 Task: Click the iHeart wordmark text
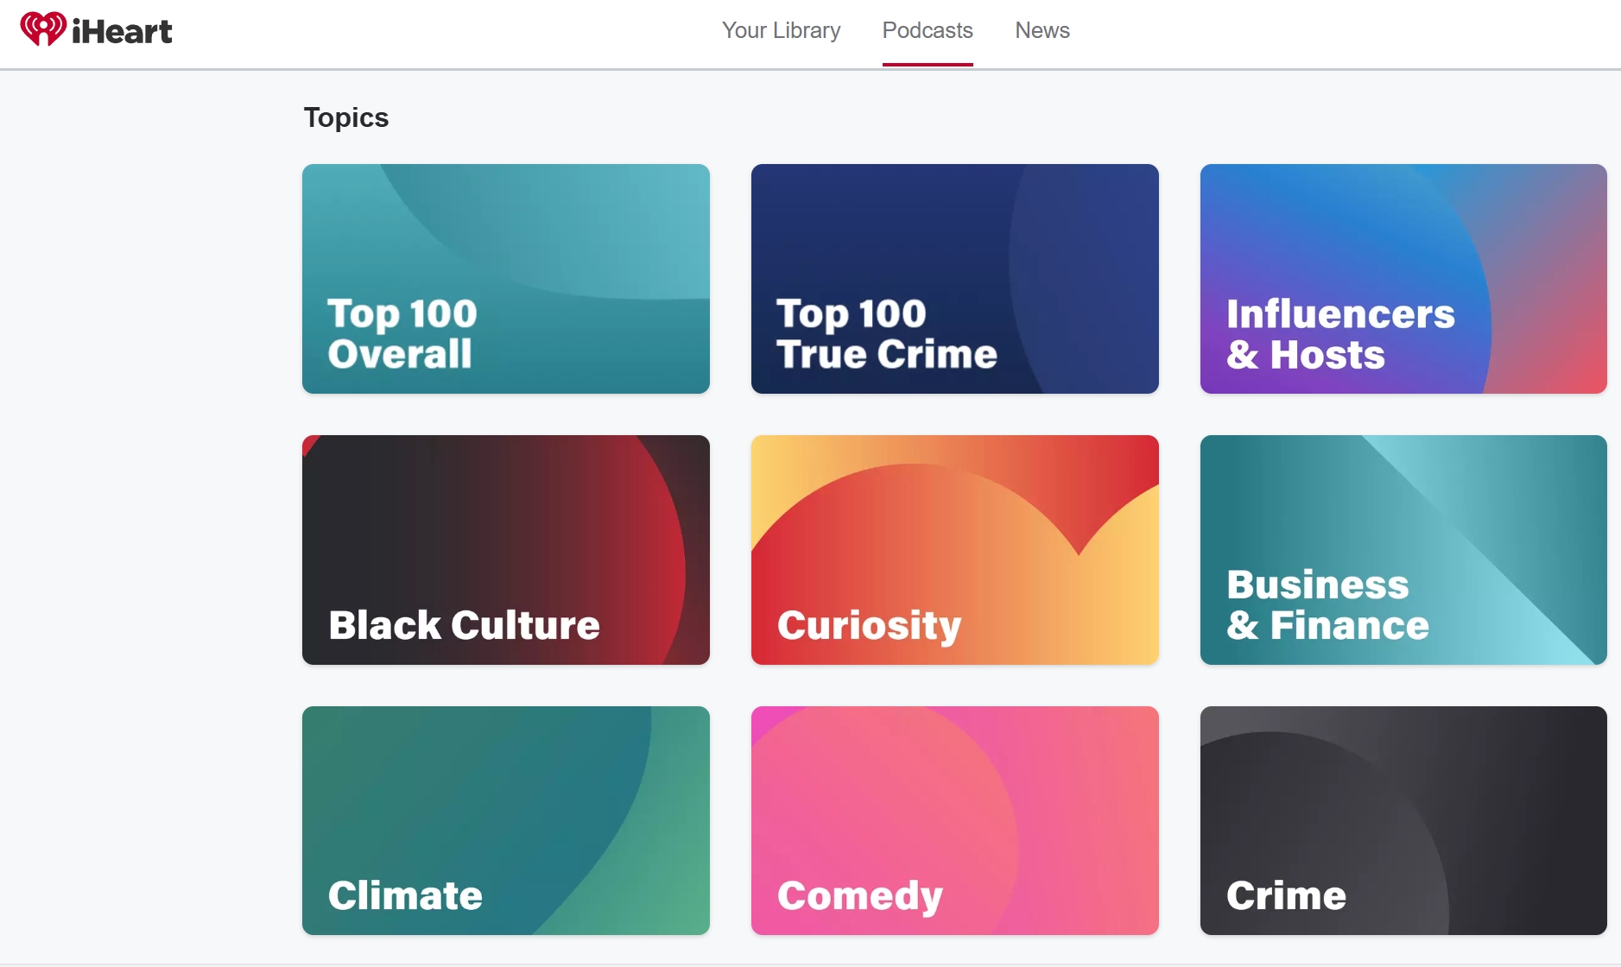(122, 31)
